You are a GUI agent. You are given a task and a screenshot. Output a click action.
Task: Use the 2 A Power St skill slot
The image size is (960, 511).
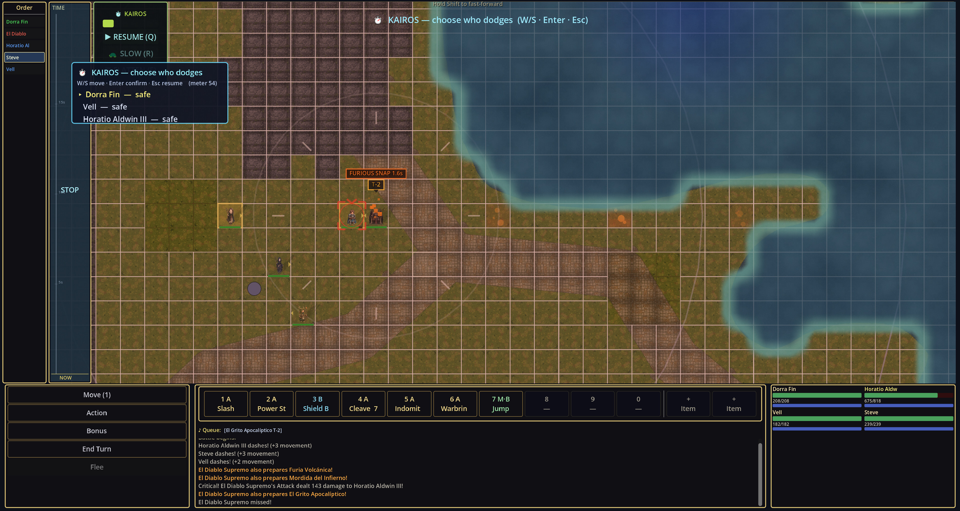(272, 404)
